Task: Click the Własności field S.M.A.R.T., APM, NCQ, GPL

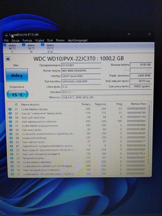Action: click(x=107, y=97)
